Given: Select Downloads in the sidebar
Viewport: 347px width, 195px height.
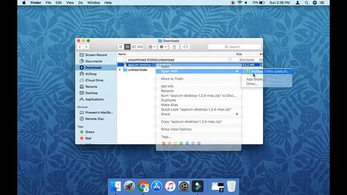Looking at the screenshot, I should (97, 68).
